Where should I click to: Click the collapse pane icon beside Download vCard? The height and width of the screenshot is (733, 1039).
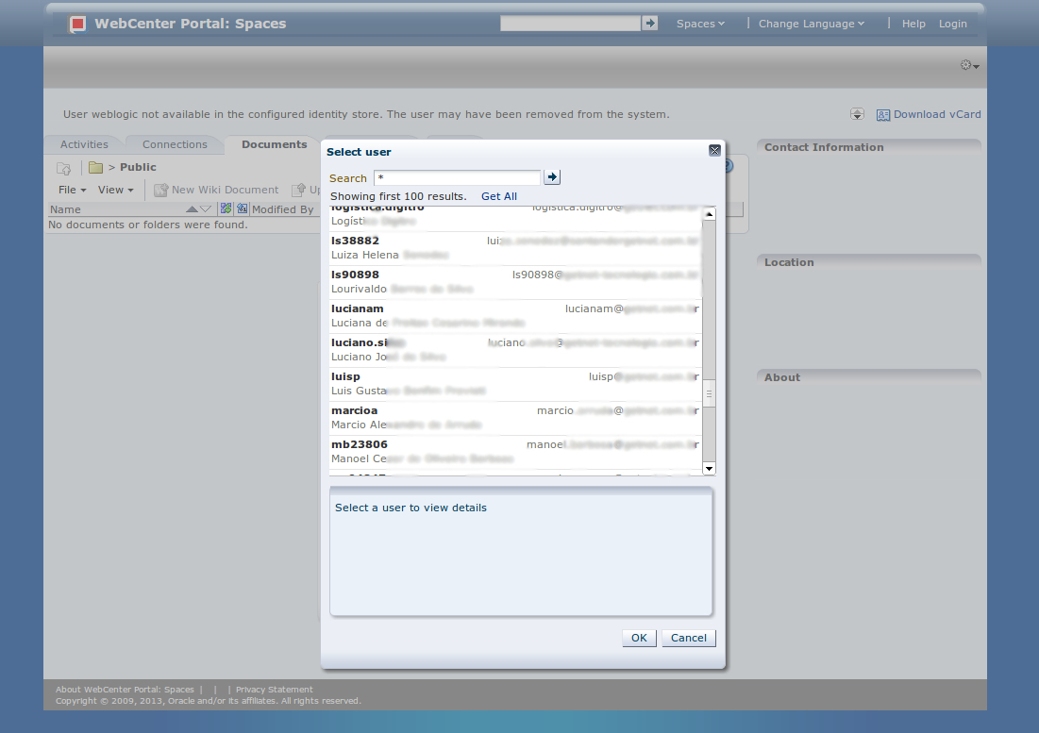point(857,114)
